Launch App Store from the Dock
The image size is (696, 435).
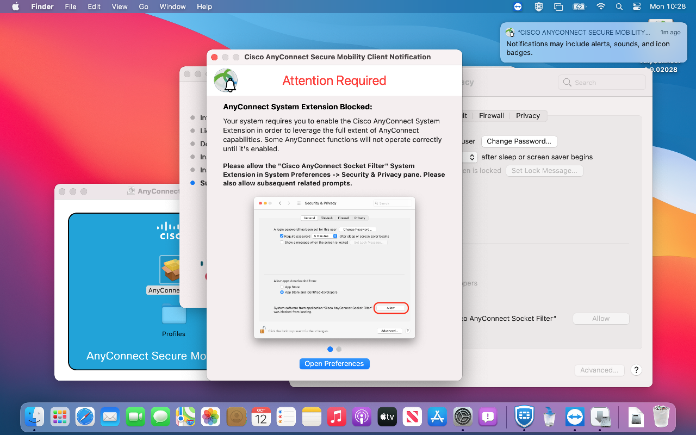[437, 417]
